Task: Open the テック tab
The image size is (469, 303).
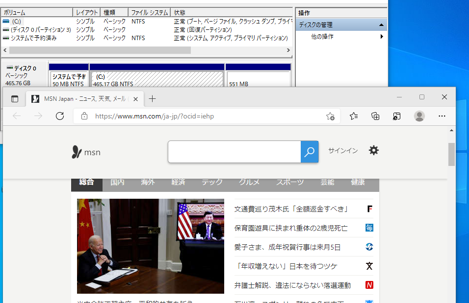Action: pos(212,182)
